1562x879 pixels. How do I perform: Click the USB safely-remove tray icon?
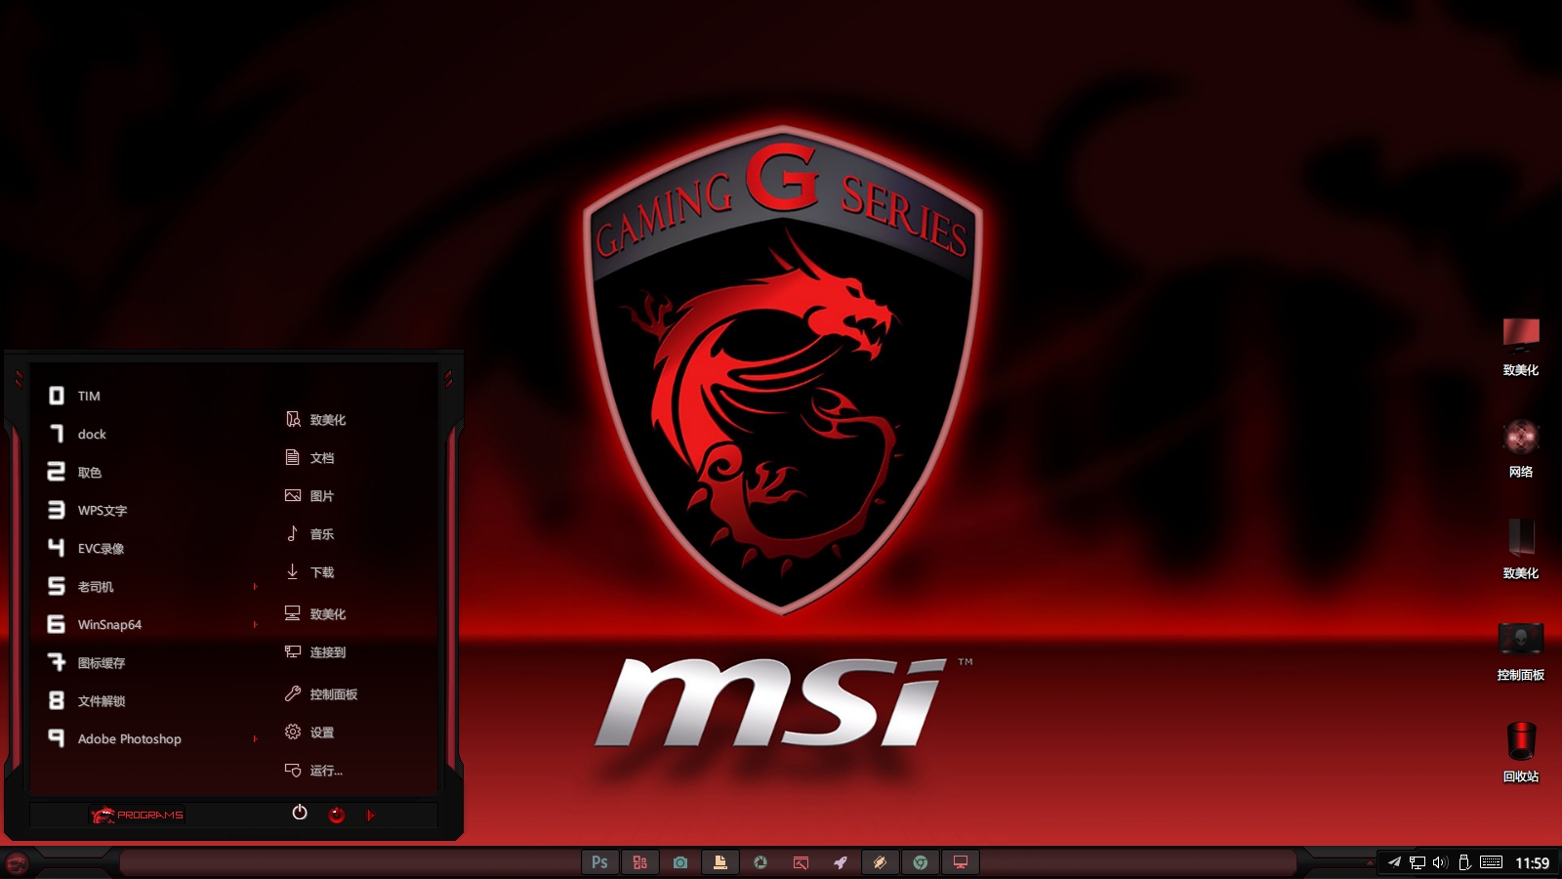pos(1463,861)
